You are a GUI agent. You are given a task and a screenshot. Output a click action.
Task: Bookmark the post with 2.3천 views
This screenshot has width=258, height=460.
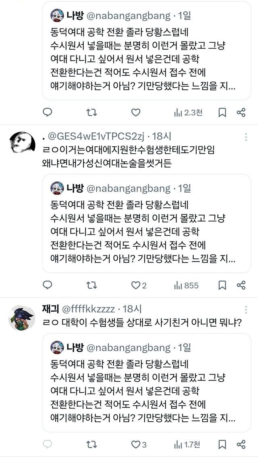coord(222,112)
